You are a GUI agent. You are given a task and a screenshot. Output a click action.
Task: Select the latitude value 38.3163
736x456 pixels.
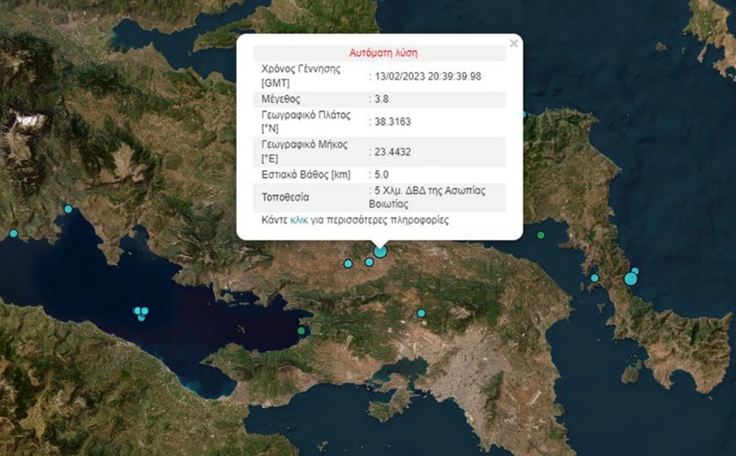click(x=393, y=122)
